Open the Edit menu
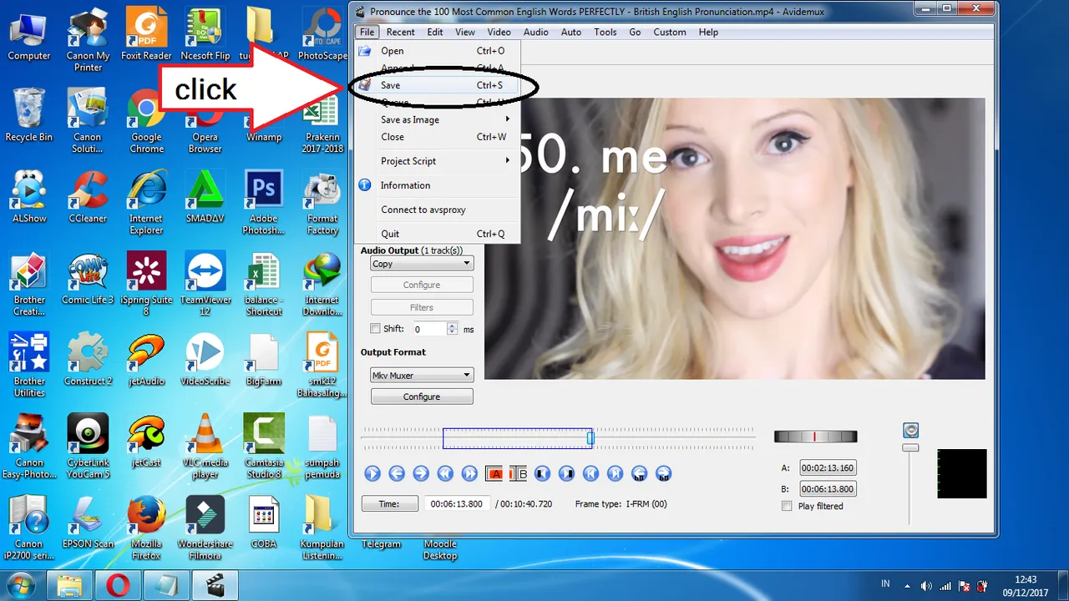The image size is (1069, 601). point(435,32)
